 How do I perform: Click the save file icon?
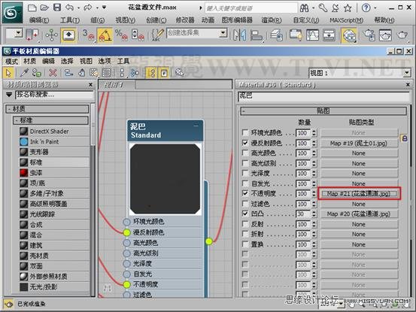57,8
